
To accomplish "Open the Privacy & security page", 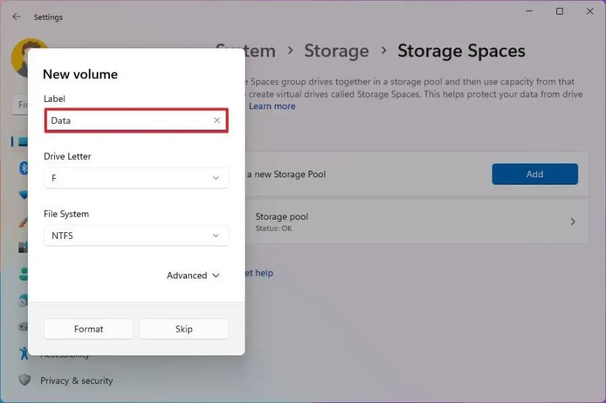I will tap(76, 380).
